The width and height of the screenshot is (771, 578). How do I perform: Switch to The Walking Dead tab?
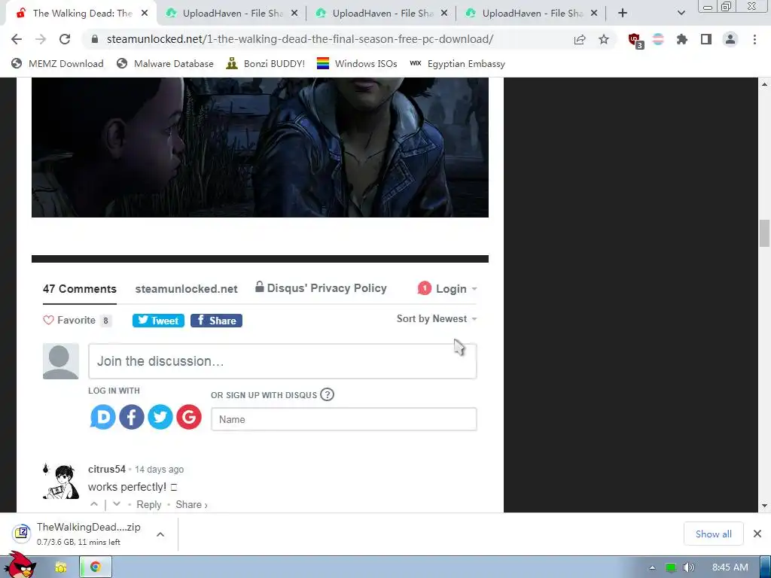tap(81, 14)
